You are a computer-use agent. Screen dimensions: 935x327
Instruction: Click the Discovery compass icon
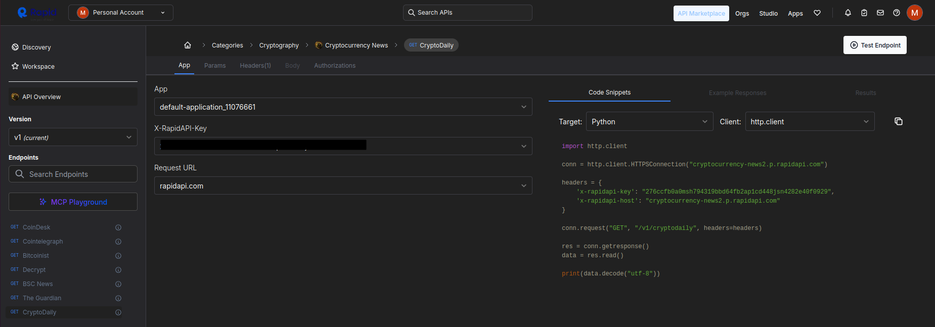15,47
